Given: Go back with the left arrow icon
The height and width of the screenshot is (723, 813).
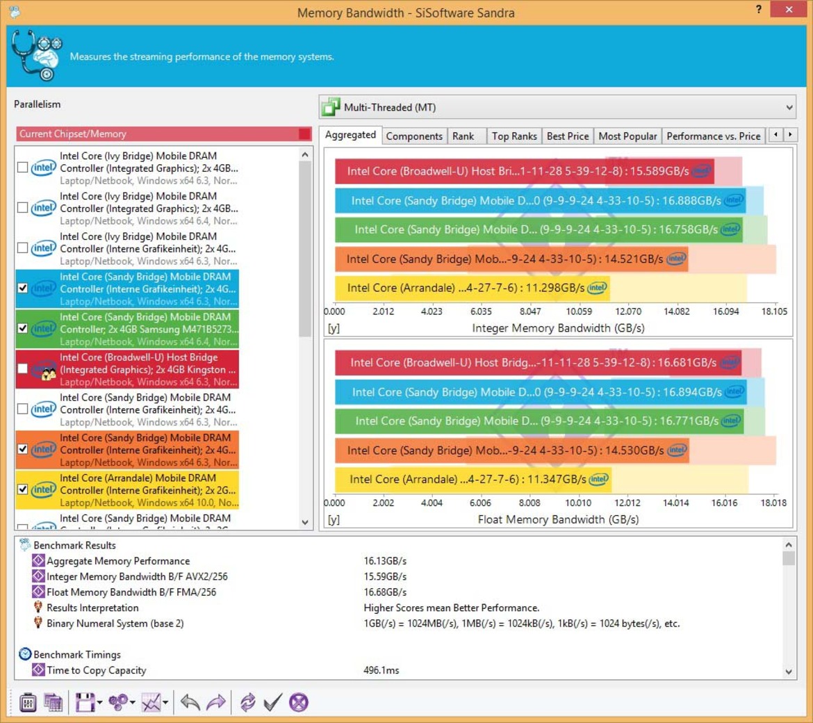Looking at the screenshot, I should [x=190, y=703].
